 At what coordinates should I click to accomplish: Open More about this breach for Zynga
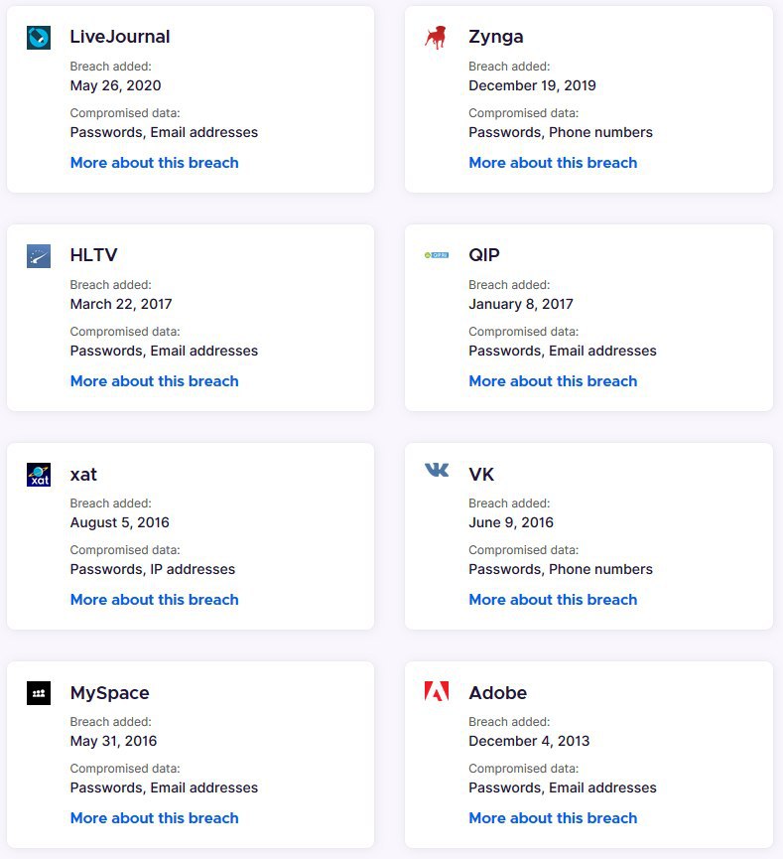click(553, 163)
